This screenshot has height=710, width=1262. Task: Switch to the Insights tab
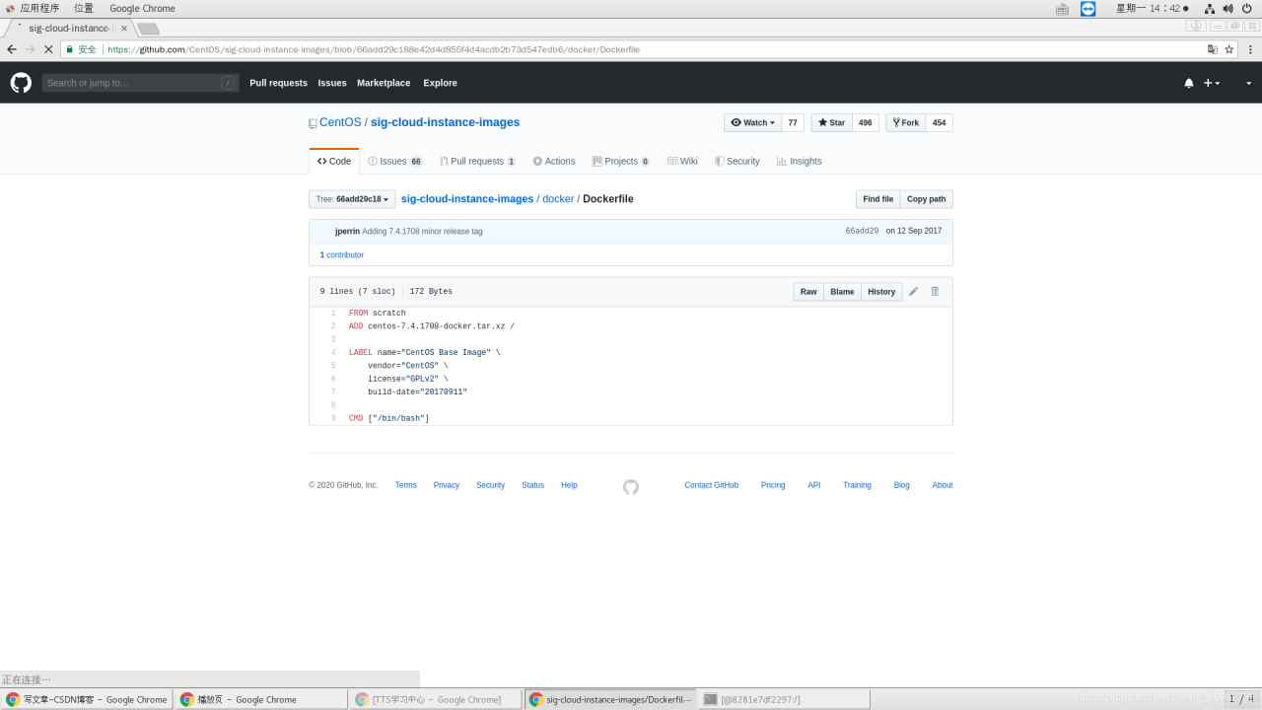coord(799,161)
